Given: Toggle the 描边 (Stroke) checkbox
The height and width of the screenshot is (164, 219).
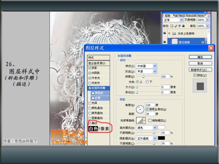Looking at the screenshot, I should tap(90, 123).
